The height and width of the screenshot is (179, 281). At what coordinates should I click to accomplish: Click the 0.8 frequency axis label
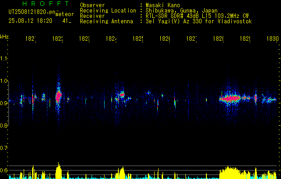(x=4, y=125)
